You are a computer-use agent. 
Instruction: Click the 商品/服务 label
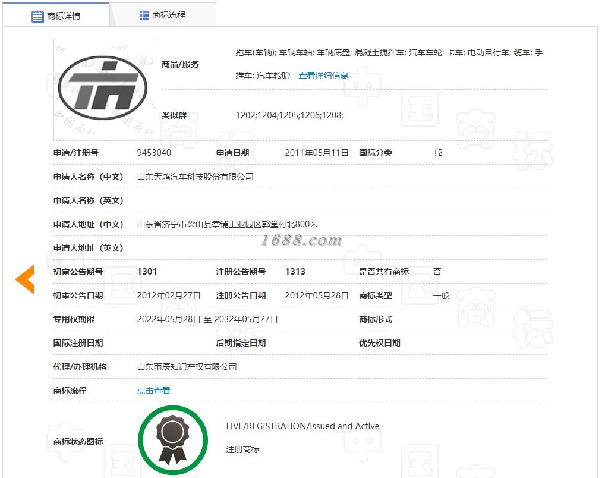(180, 64)
